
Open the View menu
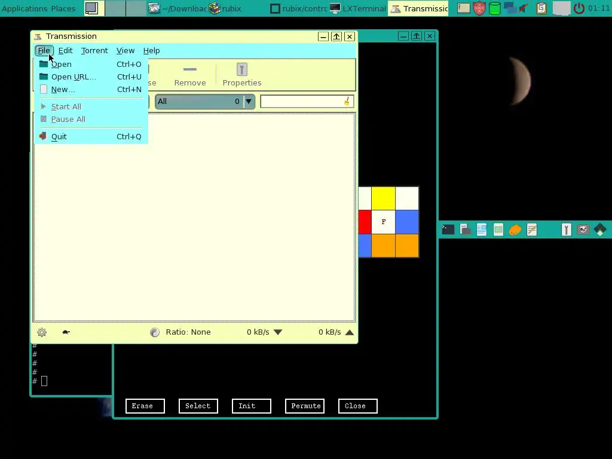click(x=126, y=50)
